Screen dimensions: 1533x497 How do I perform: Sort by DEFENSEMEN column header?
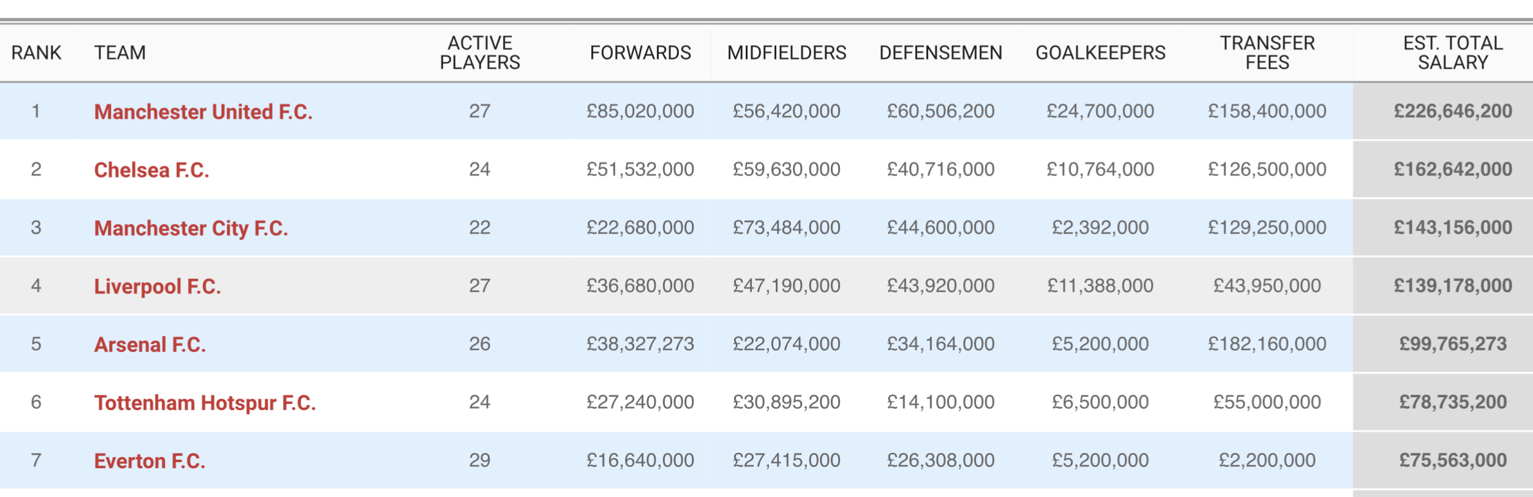point(941,53)
